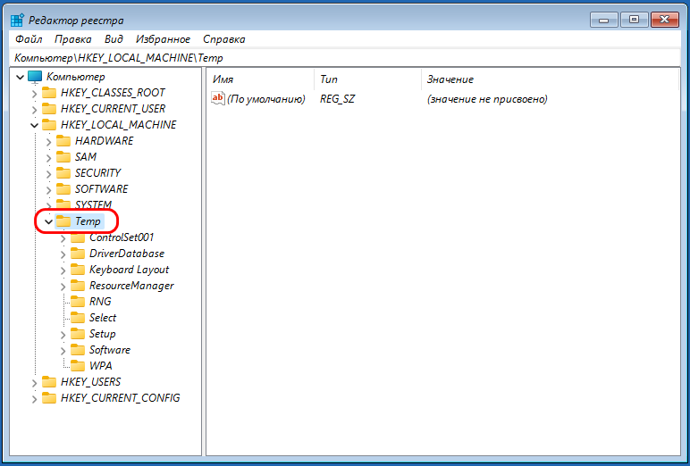Viewport: 690px width, 466px height.
Task: Click the HKEY_USERS folder icon
Action: click(x=49, y=382)
